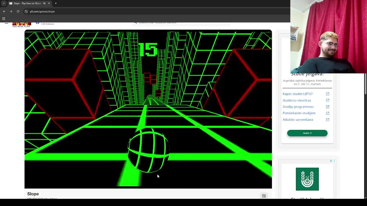Click external link icon beside Pieteikšanās studijām

pos(327,113)
